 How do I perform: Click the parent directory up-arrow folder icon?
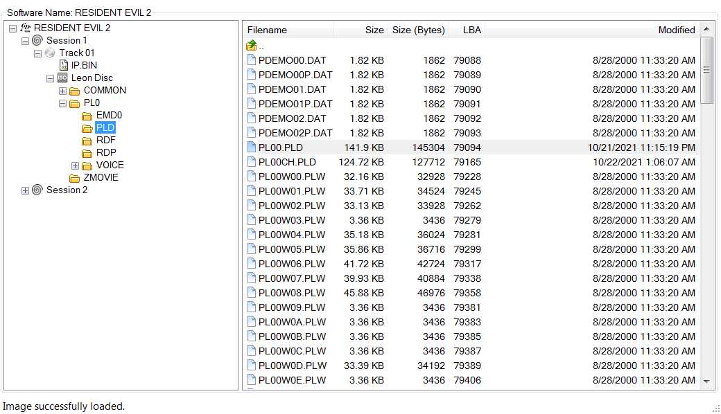click(252, 46)
